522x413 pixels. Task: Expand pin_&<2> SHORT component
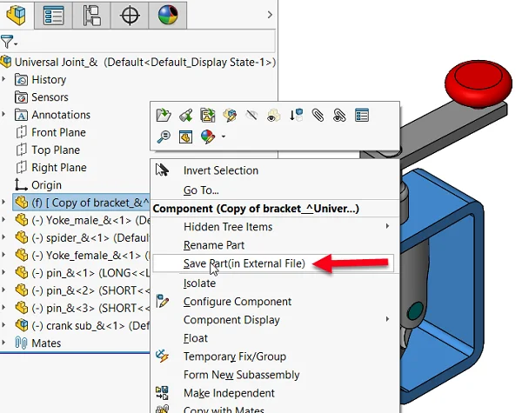tap(3, 290)
